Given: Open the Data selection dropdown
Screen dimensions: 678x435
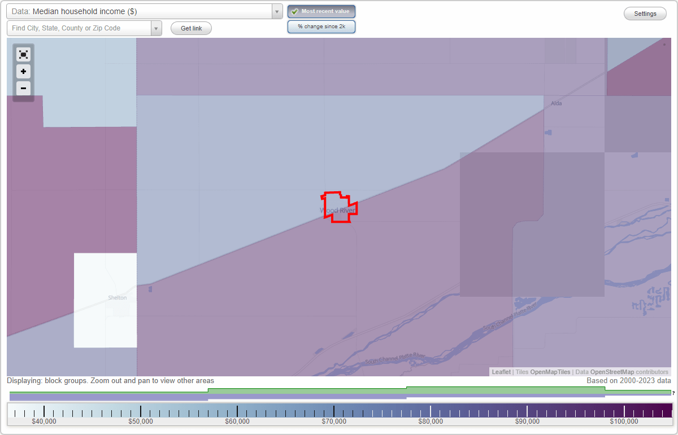Looking at the screenshot, I should tap(276, 11).
